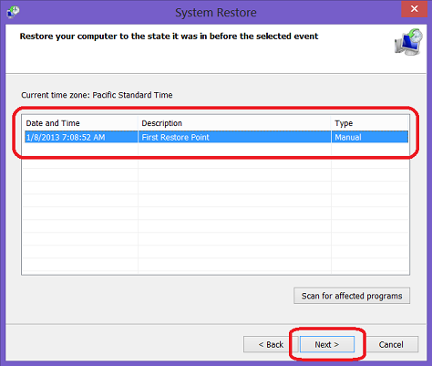Cancel the System Restore wizard
This screenshot has width=432, height=366.
coord(391,344)
